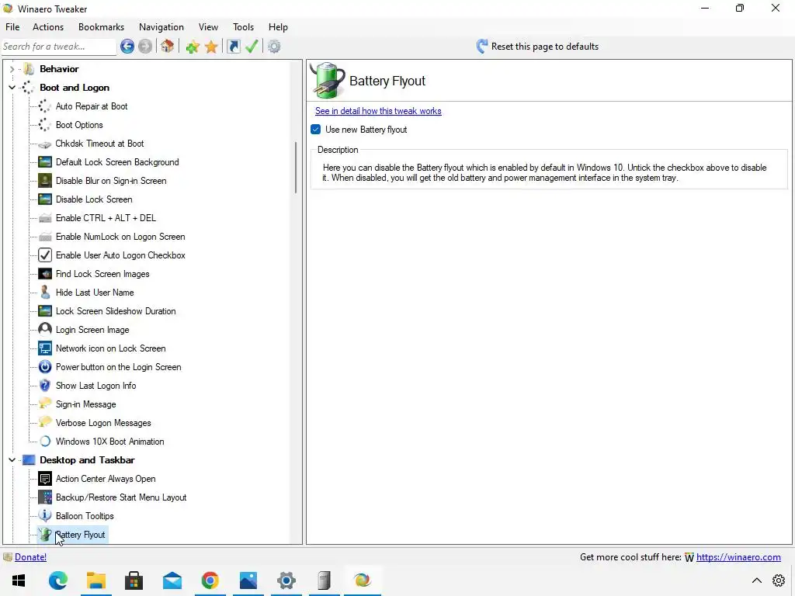Click the Find Lock Screen Images icon
The height and width of the screenshot is (596, 795).
pos(44,274)
